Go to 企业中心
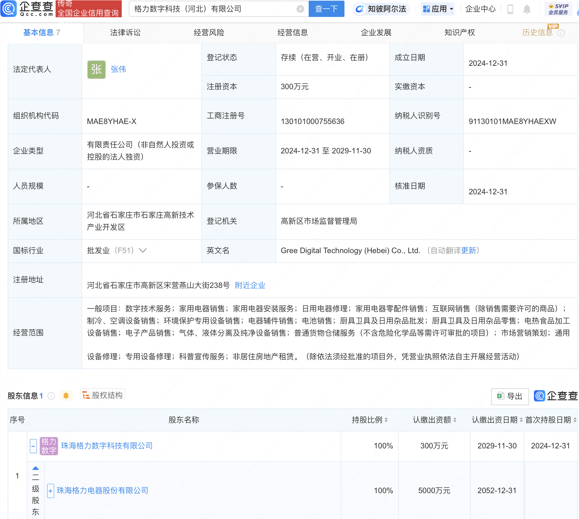The width and height of the screenshot is (579, 519). (480, 9)
